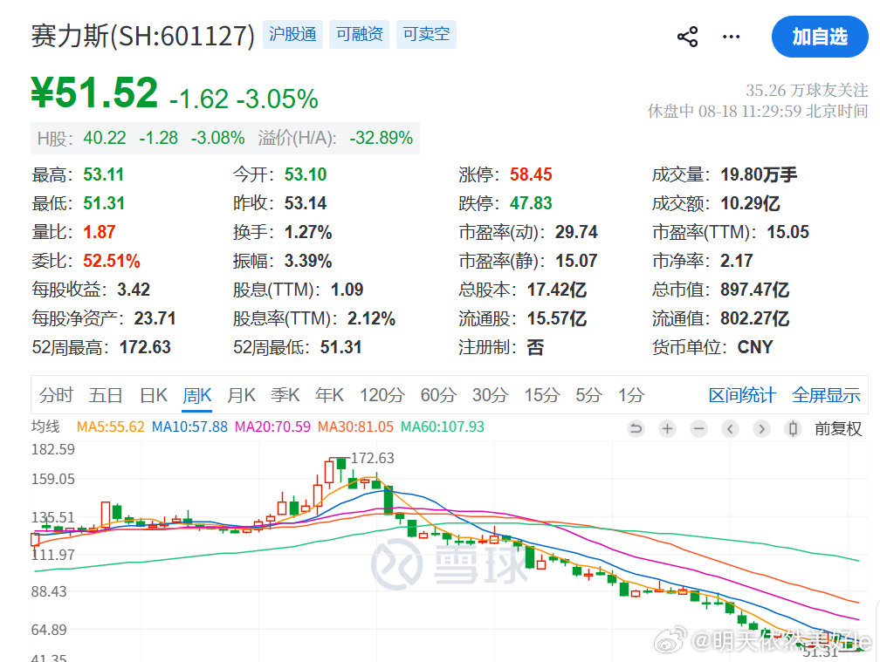The height and width of the screenshot is (662, 880).
Task: Open the three-dots more options menu
Action: pos(731,37)
